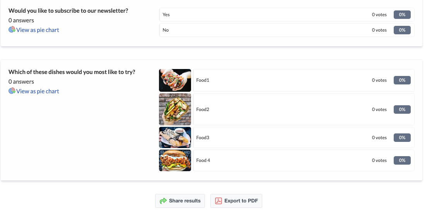Select the Food 4 burger thumbnail

[x=175, y=160]
